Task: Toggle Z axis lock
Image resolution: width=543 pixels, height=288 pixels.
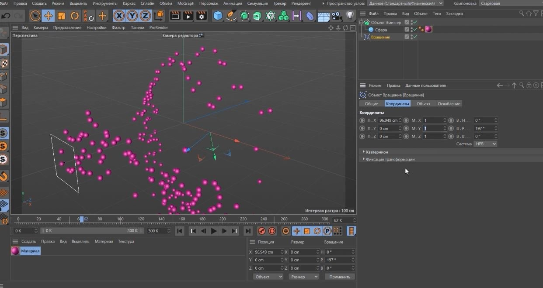Action: click(145, 16)
